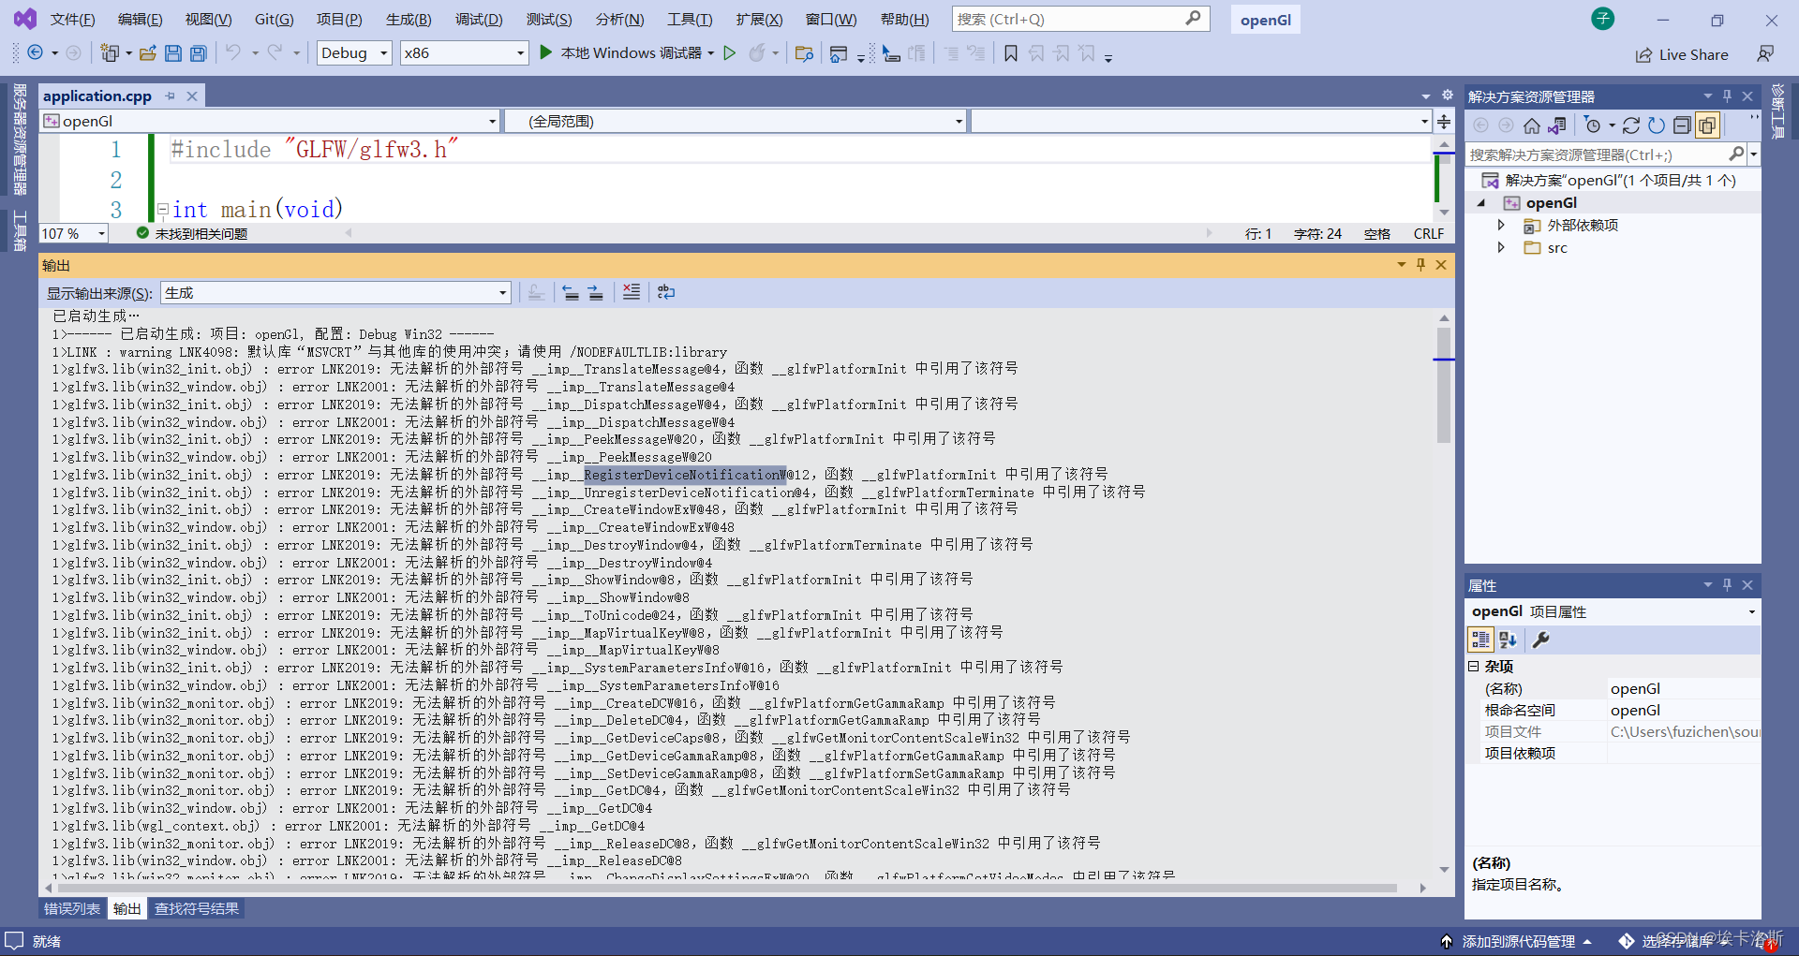Go to next message in output
1799x956 pixels.
click(x=596, y=292)
